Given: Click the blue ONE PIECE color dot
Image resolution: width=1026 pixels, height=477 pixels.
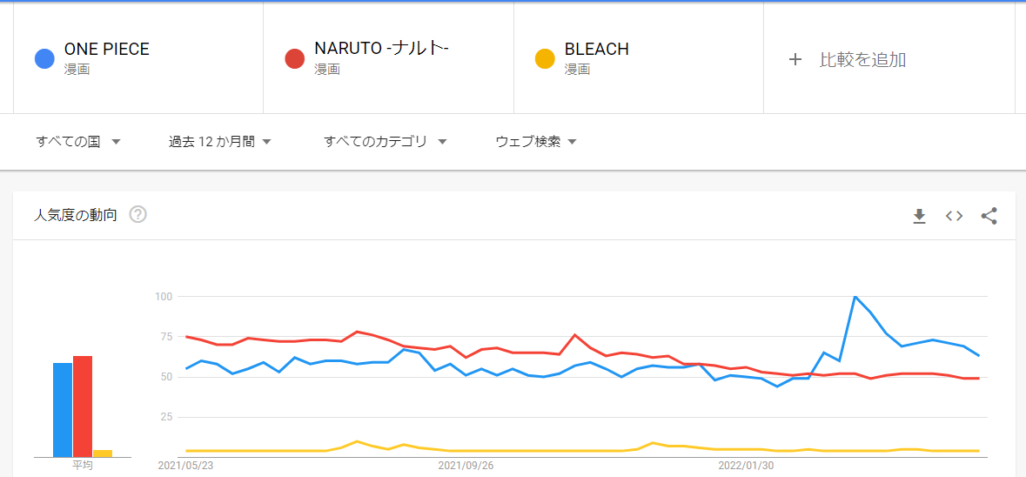Looking at the screenshot, I should [45, 59].
